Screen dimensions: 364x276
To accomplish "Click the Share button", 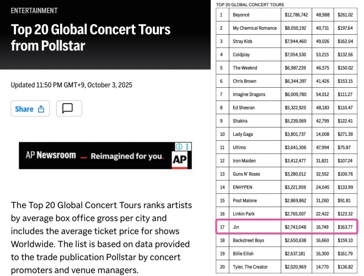I will [30, 109].
